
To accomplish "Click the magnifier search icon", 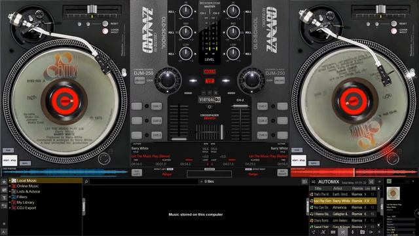I will [86, 182].
